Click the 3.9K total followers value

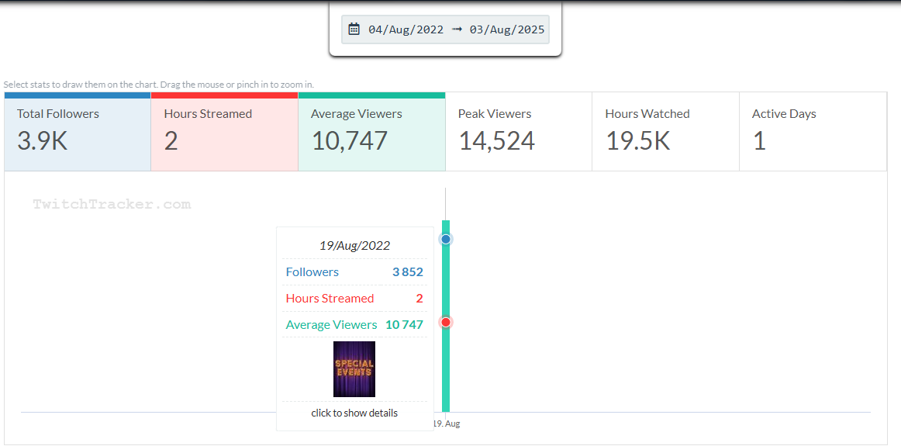tap(42, 141)
